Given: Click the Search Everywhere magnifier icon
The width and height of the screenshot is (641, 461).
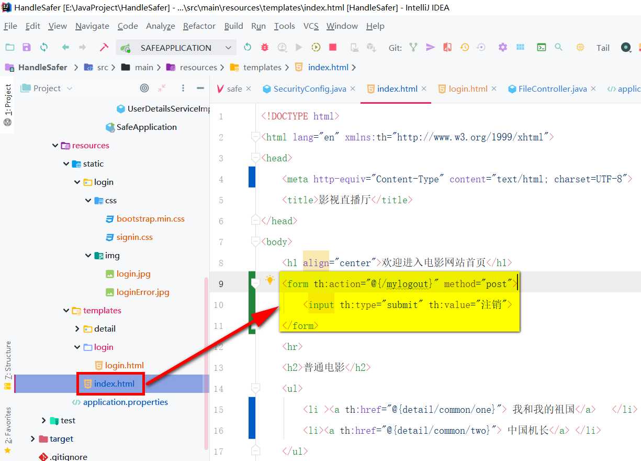Looking at the screenshot, I should pyautogui.click(x=558, y=47).
